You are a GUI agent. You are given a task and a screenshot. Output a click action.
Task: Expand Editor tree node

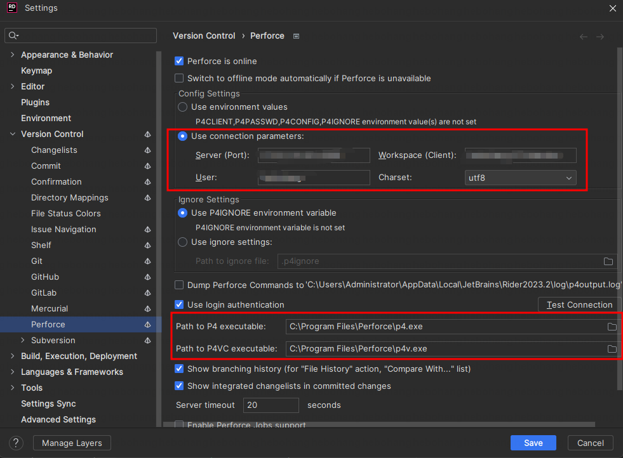coord(12,86)
